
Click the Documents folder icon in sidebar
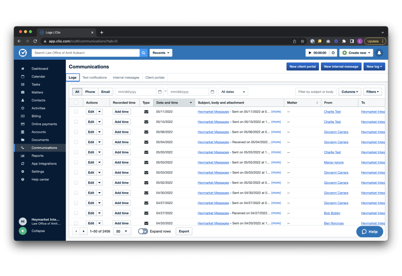[x=23, y=140]
